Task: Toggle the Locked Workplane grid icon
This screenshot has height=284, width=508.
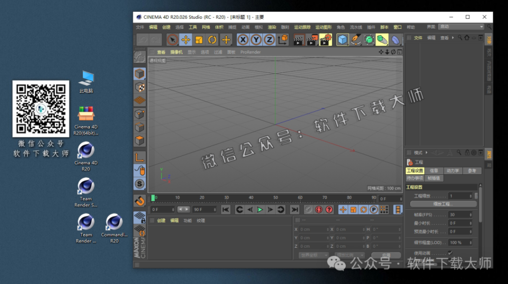Action: pyautogui.click(x=139, y=217)
